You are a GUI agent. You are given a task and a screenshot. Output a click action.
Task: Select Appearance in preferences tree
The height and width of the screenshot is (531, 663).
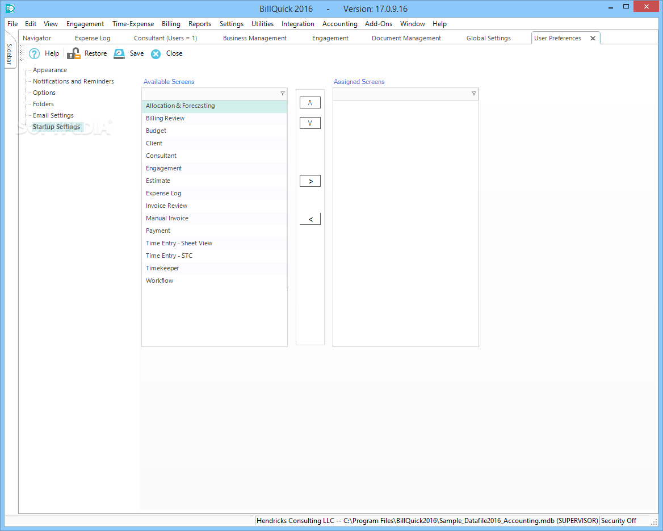pos(50,70)
